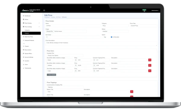Click the Heading Title field Choose Your Option

tap(65, 56)
